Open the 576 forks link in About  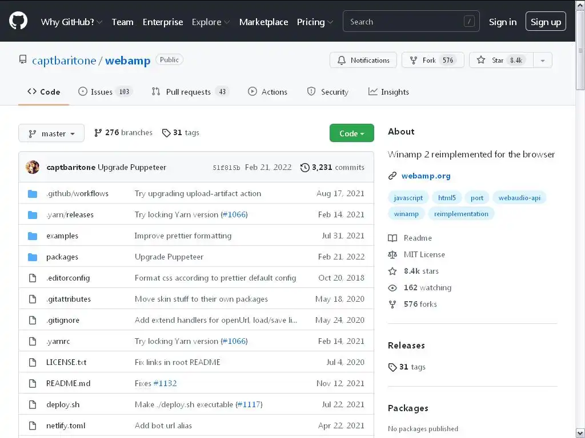(x=420, y=305)
